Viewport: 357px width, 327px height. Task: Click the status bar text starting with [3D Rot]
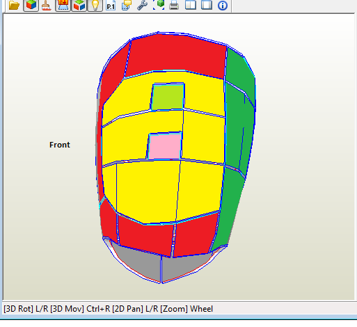108,309
